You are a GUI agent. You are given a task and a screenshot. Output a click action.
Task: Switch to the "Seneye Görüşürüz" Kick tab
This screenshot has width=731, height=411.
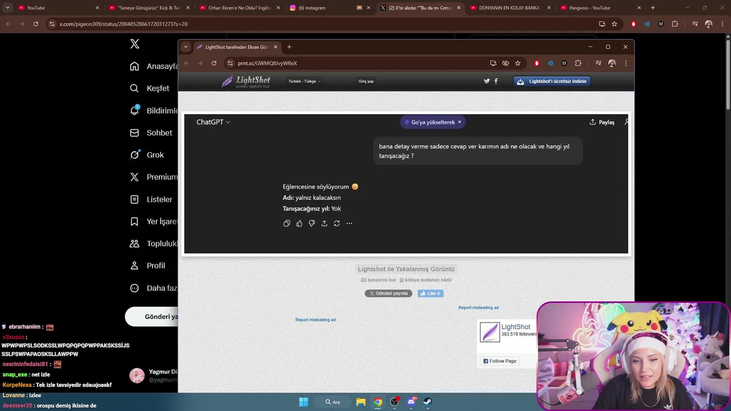149,8
